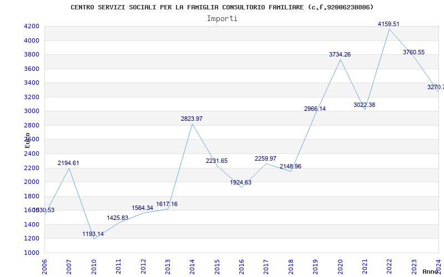Click x-axis year 2007
Screen dimensions: 444x277
tap(69, 266)
